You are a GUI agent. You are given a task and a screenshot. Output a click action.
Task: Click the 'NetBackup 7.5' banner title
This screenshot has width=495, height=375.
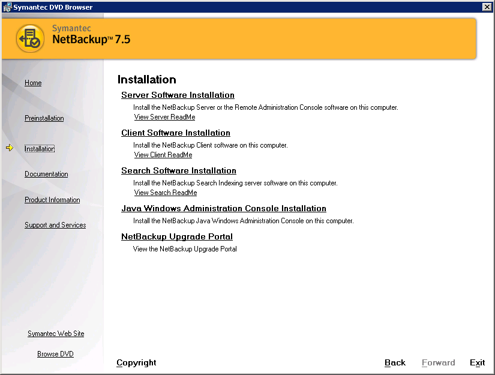coord(91,40)
